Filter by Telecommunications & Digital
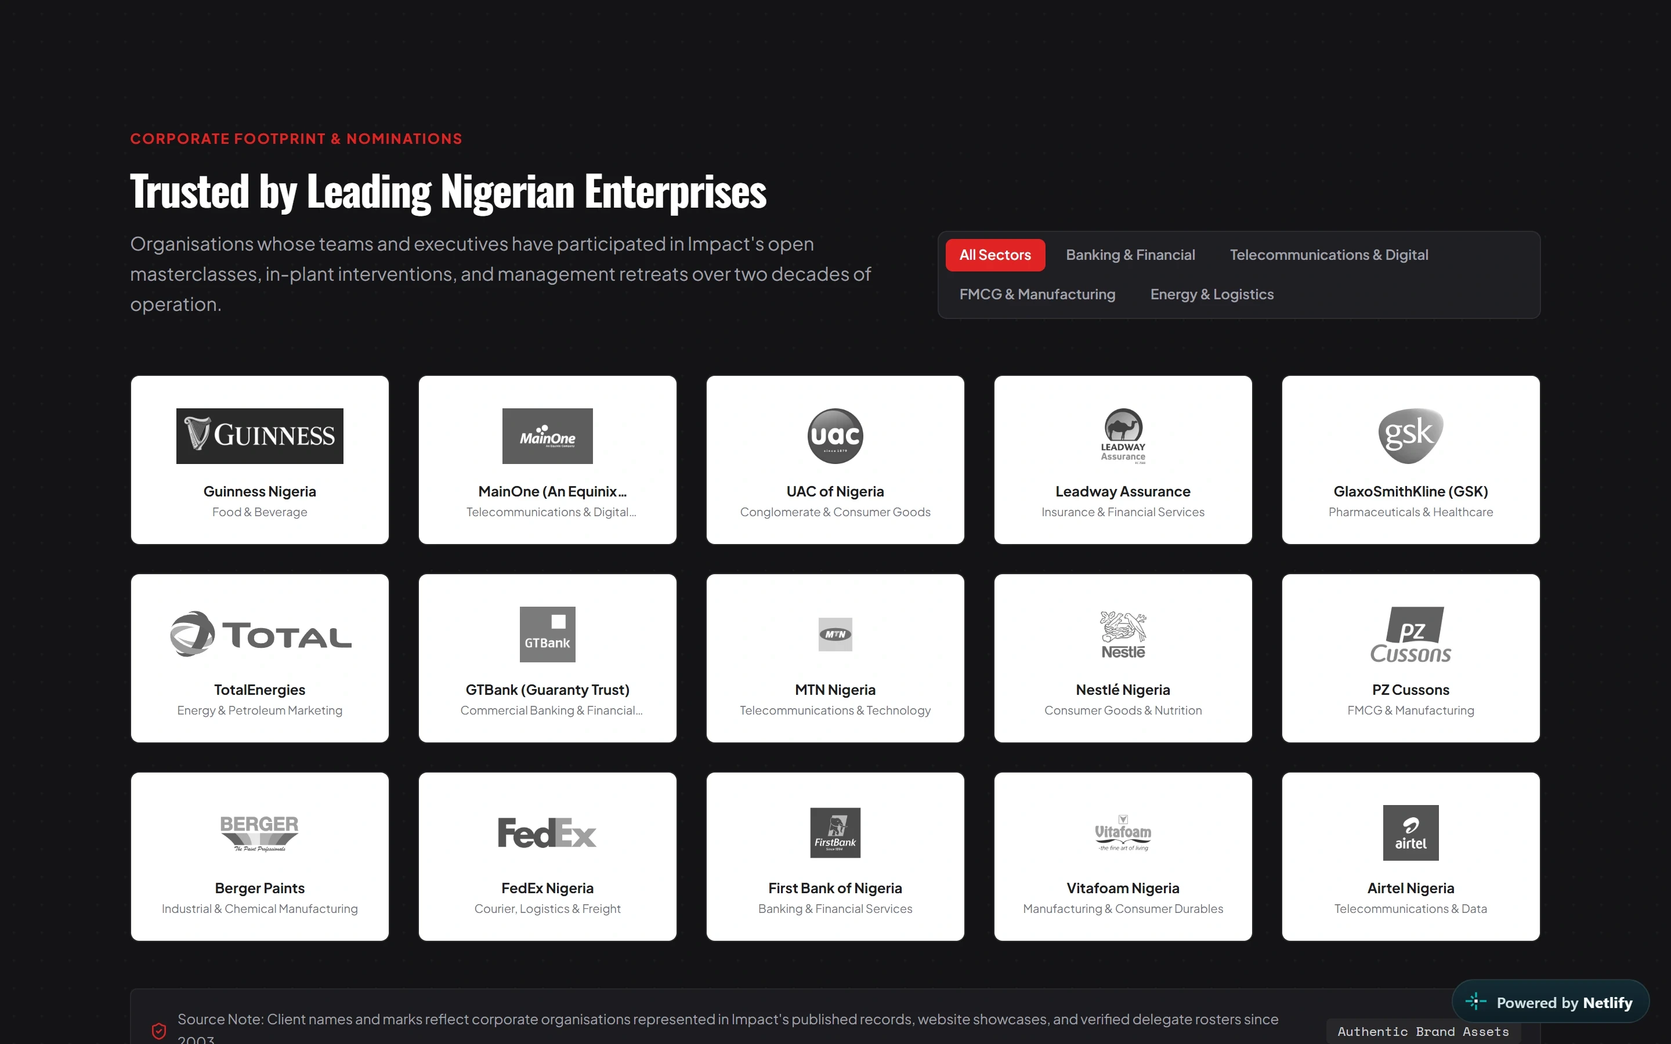The image size is (1671, 1044). [x=1329, y=255]
